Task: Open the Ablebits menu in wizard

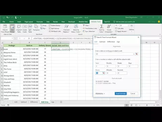Action: point(100,94)
